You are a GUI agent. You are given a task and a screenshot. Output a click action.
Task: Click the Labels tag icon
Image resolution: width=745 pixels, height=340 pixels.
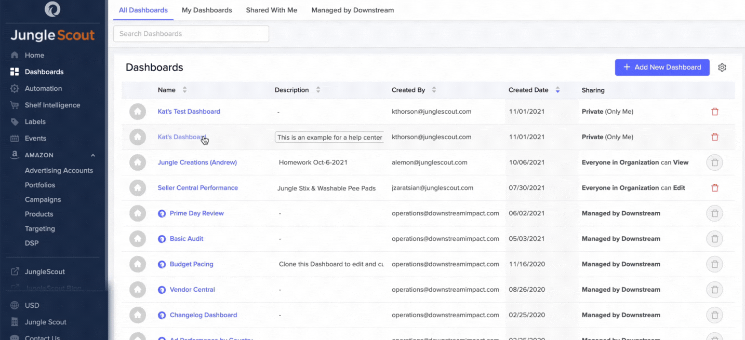point(15,121)
